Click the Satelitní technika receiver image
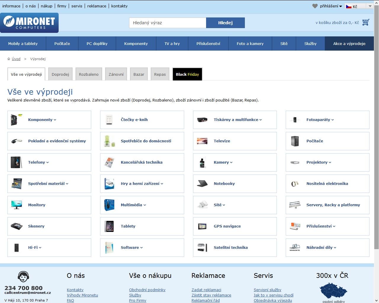This screenshot has height=303, width=379. 202,247
